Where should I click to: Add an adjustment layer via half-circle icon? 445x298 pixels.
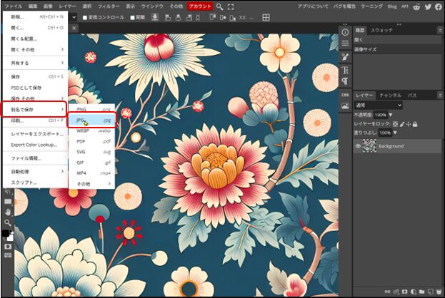413,292
